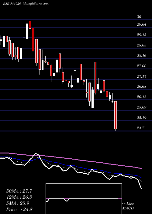Click the BSE 544020 ticker label
This screenshot has height=214, width=152.
click(12, 4)
